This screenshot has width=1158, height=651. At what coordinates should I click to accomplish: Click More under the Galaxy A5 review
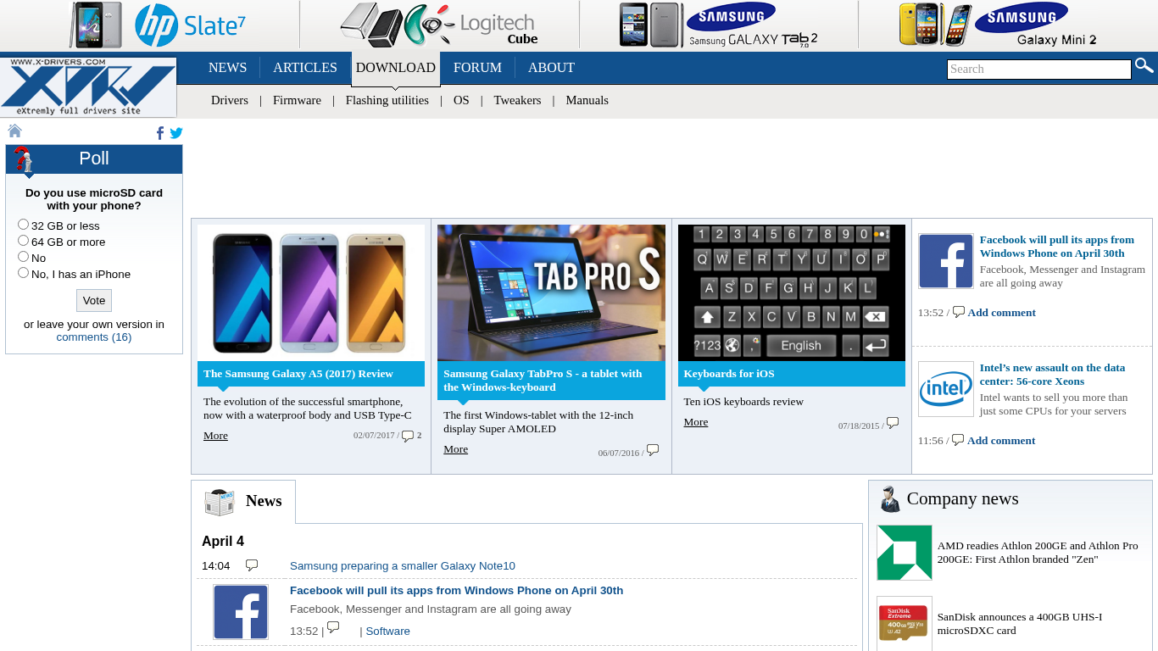click(215, 436)
